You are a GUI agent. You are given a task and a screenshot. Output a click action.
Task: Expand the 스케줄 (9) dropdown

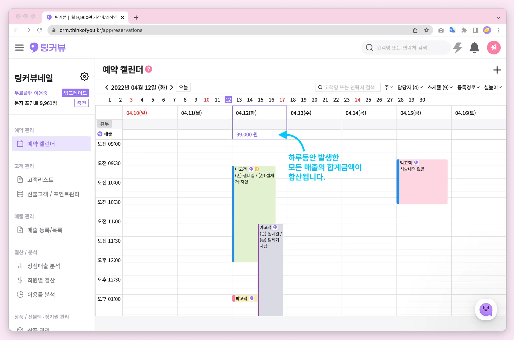pos(440,87)
